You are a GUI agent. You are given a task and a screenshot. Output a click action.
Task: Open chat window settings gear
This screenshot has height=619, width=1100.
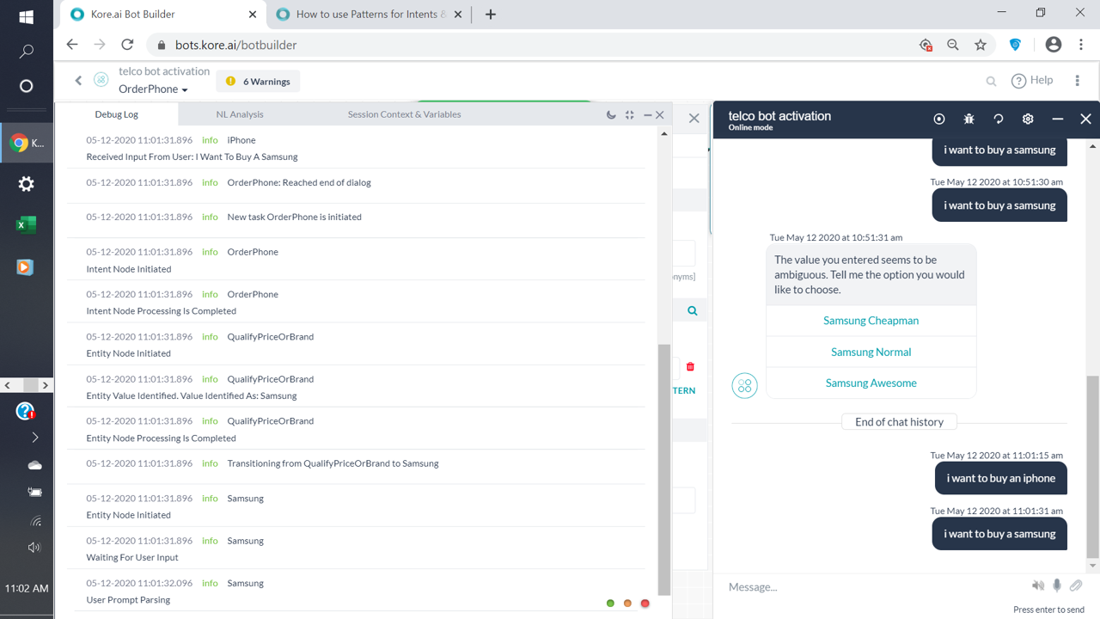pyautogui.click(x=1028, y=119)
